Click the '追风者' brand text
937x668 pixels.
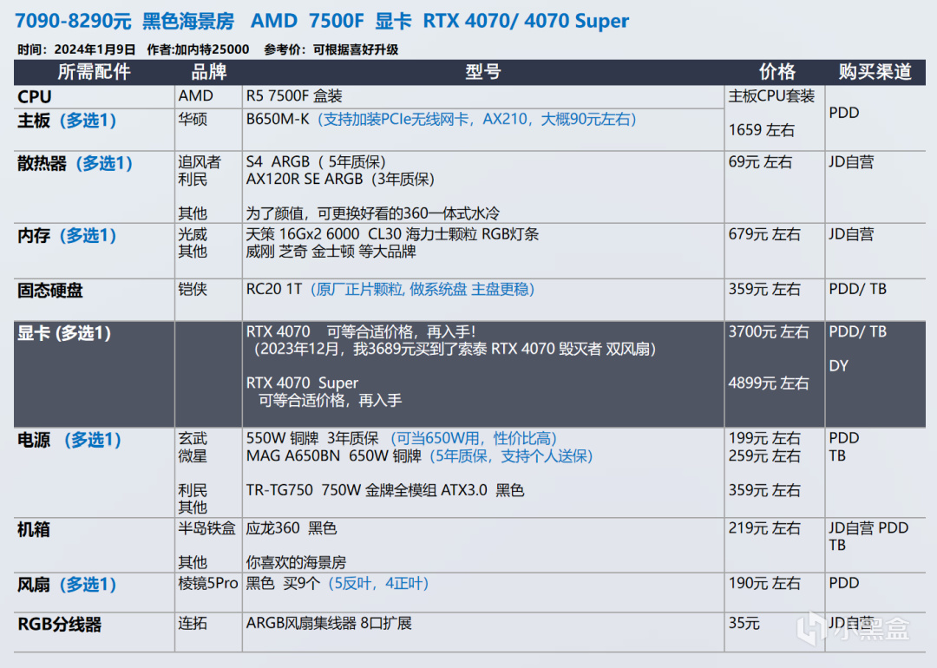pyautogui.click(x=200, y=162)
